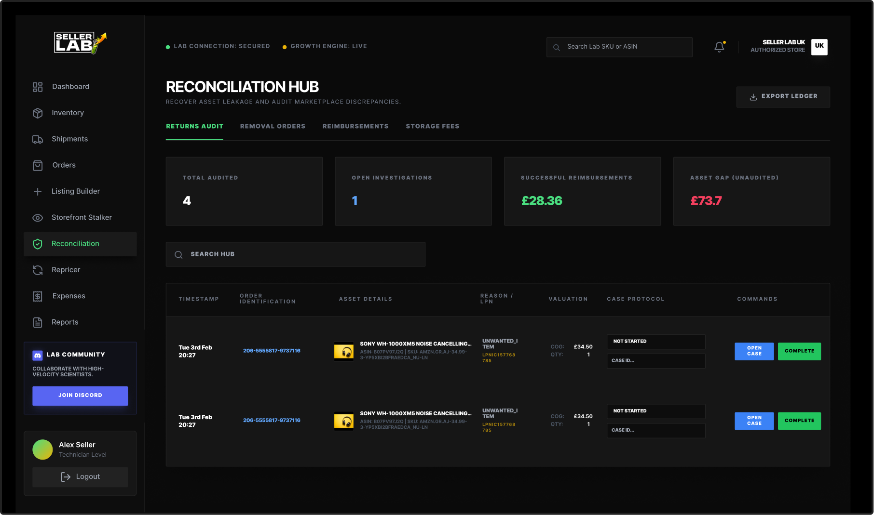Screen dimensions: 874x515
Task: Click the Inventory box icon
Action: pyautogui.click(x=38, y=113)
